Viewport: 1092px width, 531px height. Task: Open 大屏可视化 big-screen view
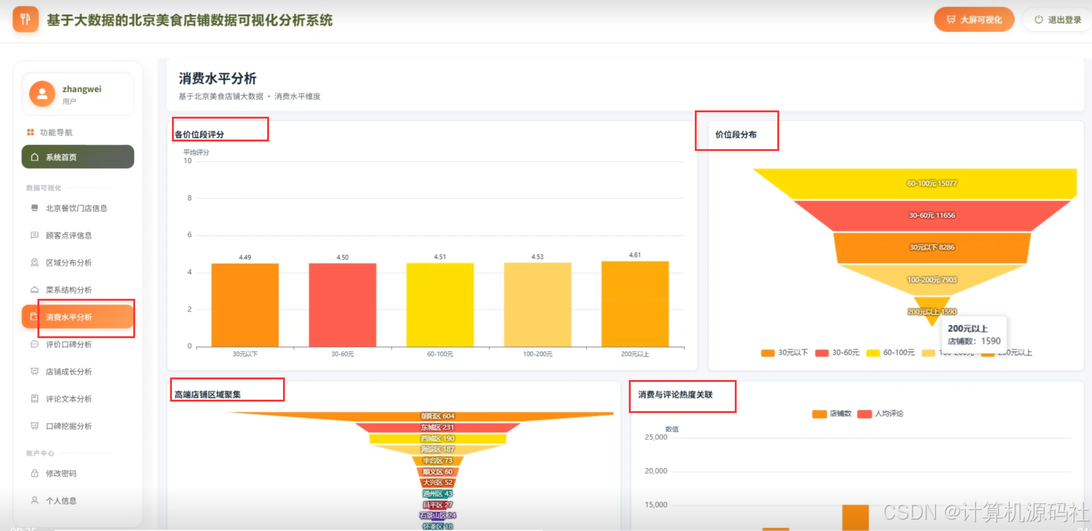click(x=974, y=20)
